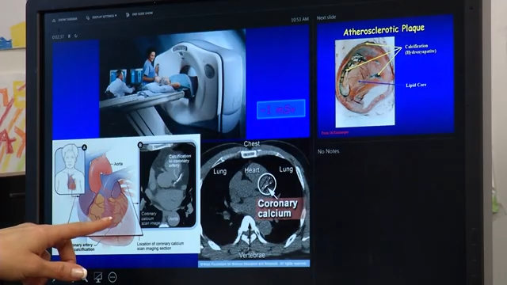This screenshot has height=285, width=507.
Task: Click the No Notes text area
Action: [328, 151]
